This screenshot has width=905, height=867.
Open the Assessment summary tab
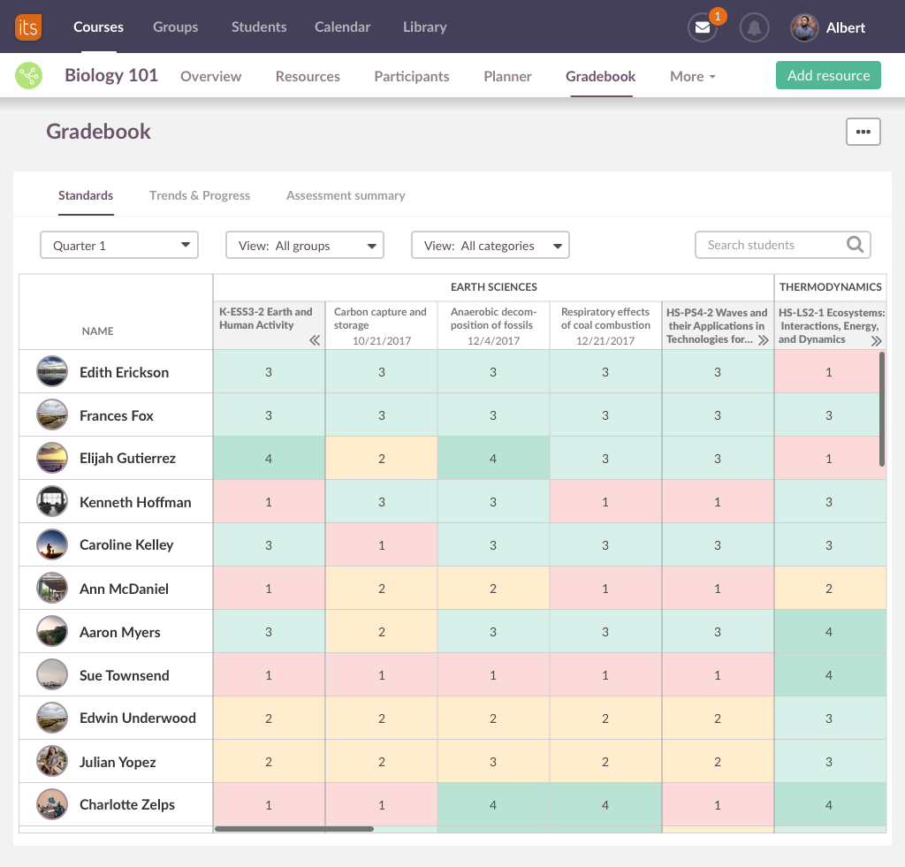coord(346,195)
